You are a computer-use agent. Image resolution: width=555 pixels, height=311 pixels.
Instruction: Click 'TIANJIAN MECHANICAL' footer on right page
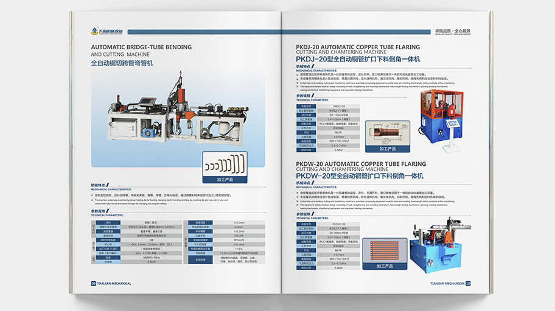pos(447,284)
